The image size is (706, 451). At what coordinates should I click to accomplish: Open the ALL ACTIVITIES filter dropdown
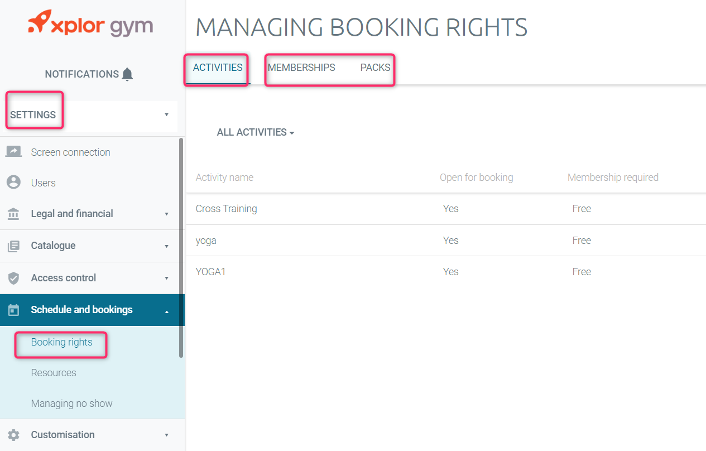[256, 132]
